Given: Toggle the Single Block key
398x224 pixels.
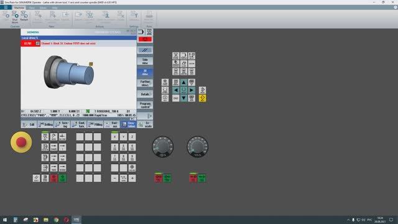Looking at the screenshot, I should coord(45,178).
